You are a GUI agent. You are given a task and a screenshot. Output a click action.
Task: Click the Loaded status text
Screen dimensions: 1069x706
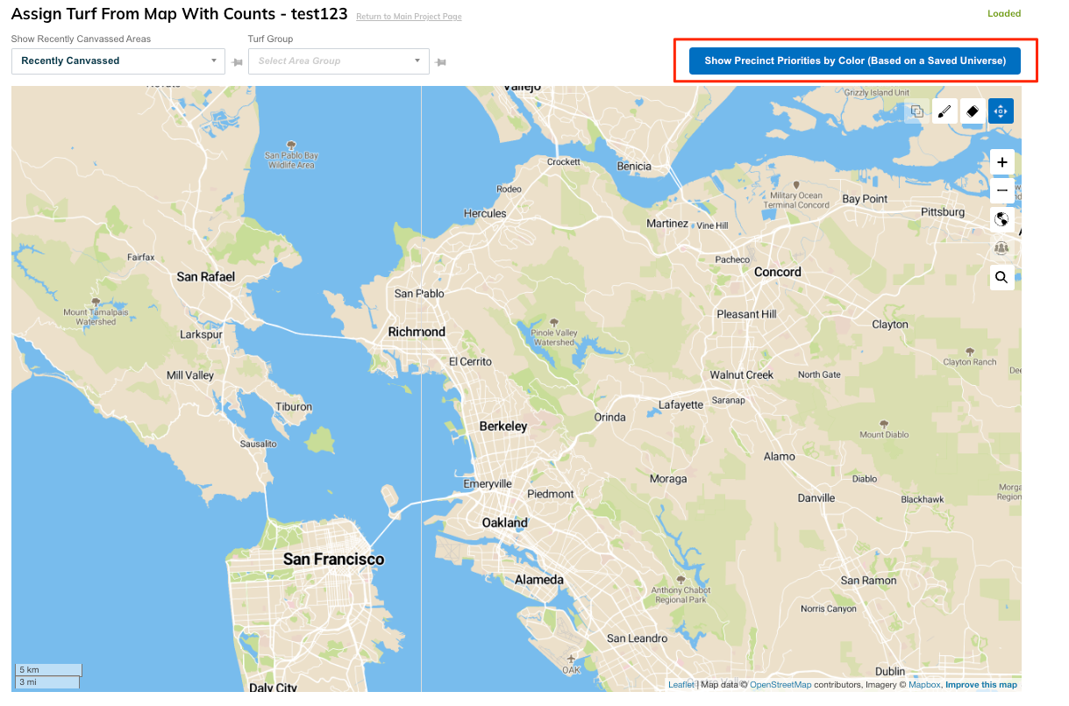(1004, 13)
